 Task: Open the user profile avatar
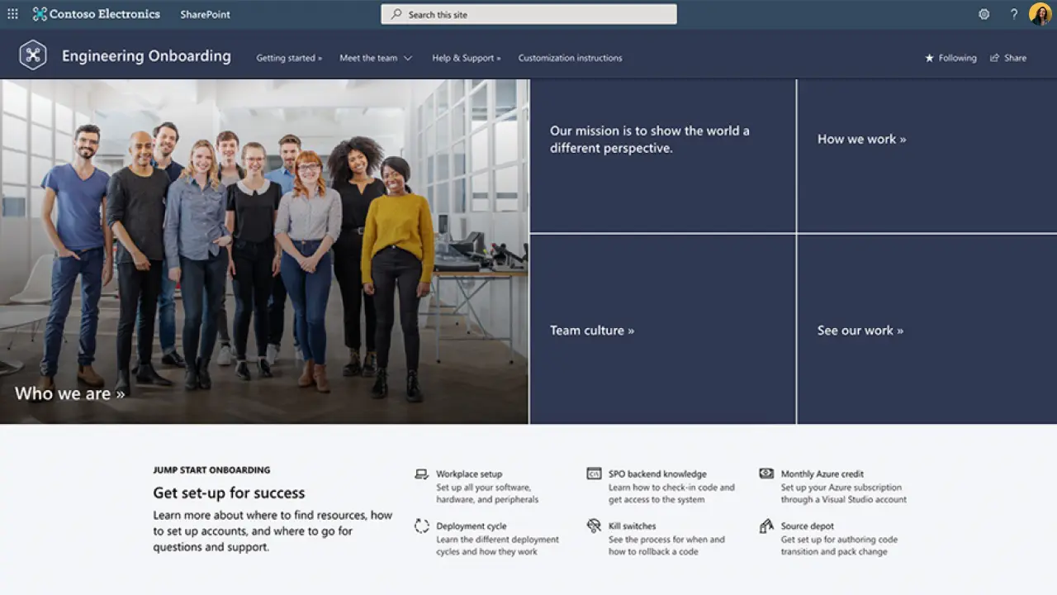[1040, 14]
